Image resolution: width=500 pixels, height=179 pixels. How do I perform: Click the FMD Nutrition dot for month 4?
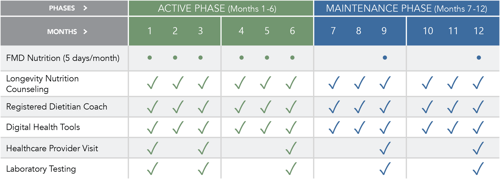(x=241, y=58)
